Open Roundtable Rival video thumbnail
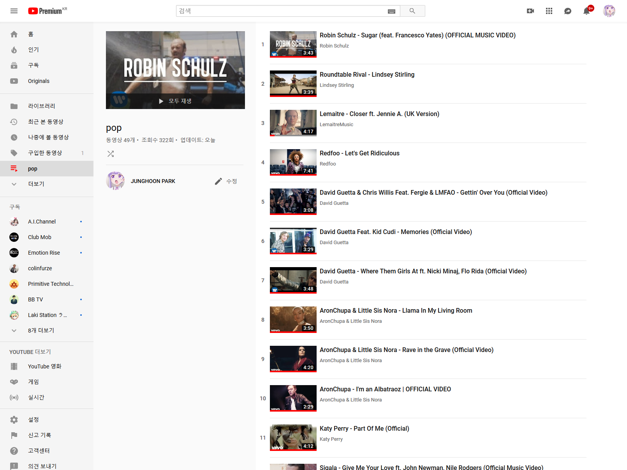 [x=293, y=83]
